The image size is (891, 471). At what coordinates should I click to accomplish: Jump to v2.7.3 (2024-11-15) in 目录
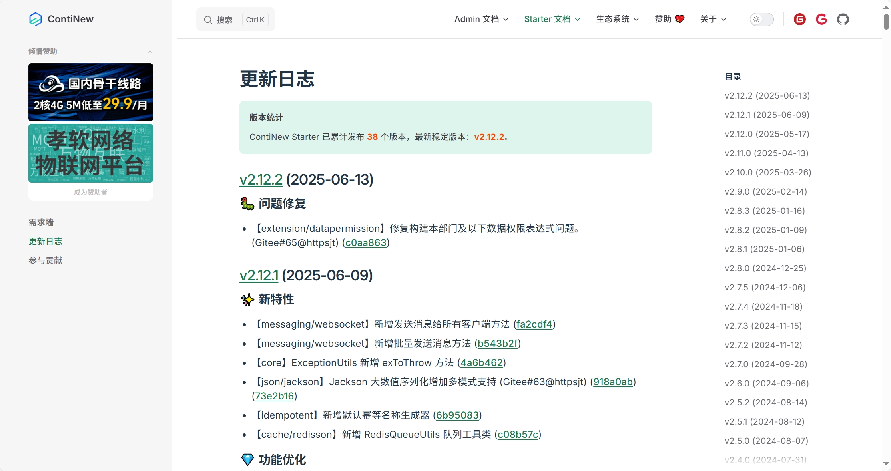tap(763, 326)
